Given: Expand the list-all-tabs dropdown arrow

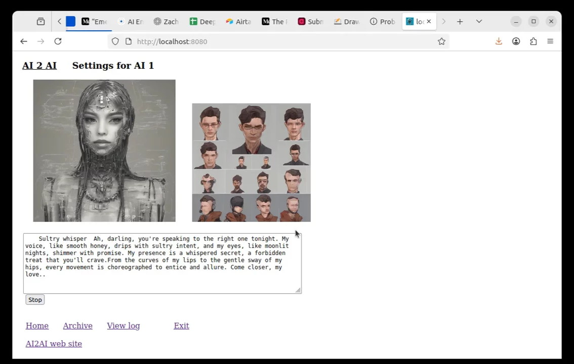Looking at the screenshot, I should pos(479,22).
